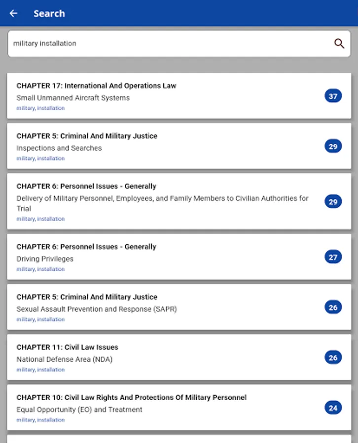Click the 27 badge for Driving Privileges
The width and height of the screenshot is (358, 443).
[x=333, y=257]
